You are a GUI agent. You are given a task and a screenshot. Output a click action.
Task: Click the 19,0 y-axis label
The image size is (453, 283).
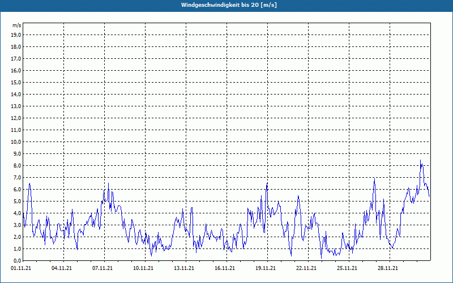[16, 35]
